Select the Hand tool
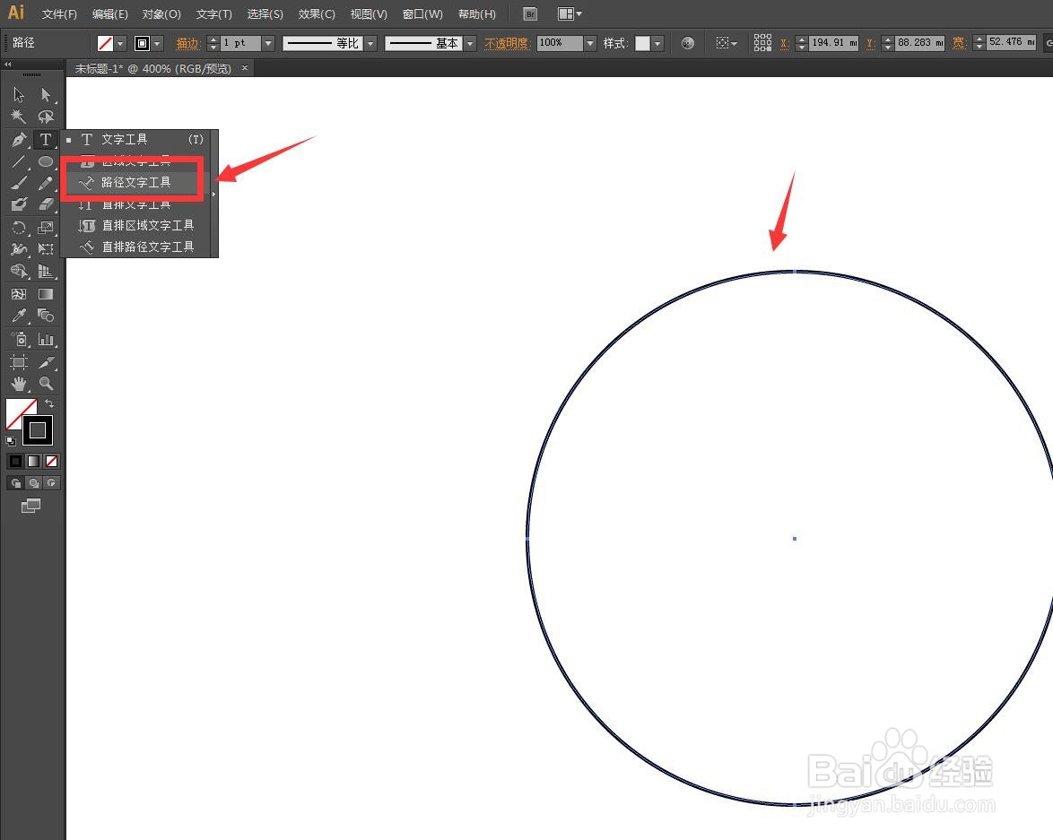 19,384
